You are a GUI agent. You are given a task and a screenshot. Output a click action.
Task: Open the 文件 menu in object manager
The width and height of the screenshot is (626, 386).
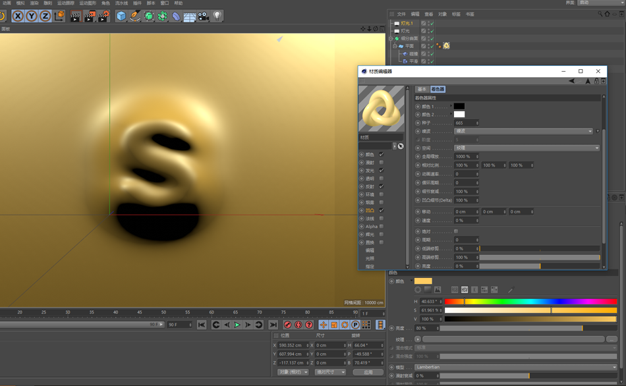tap(402, 14)
